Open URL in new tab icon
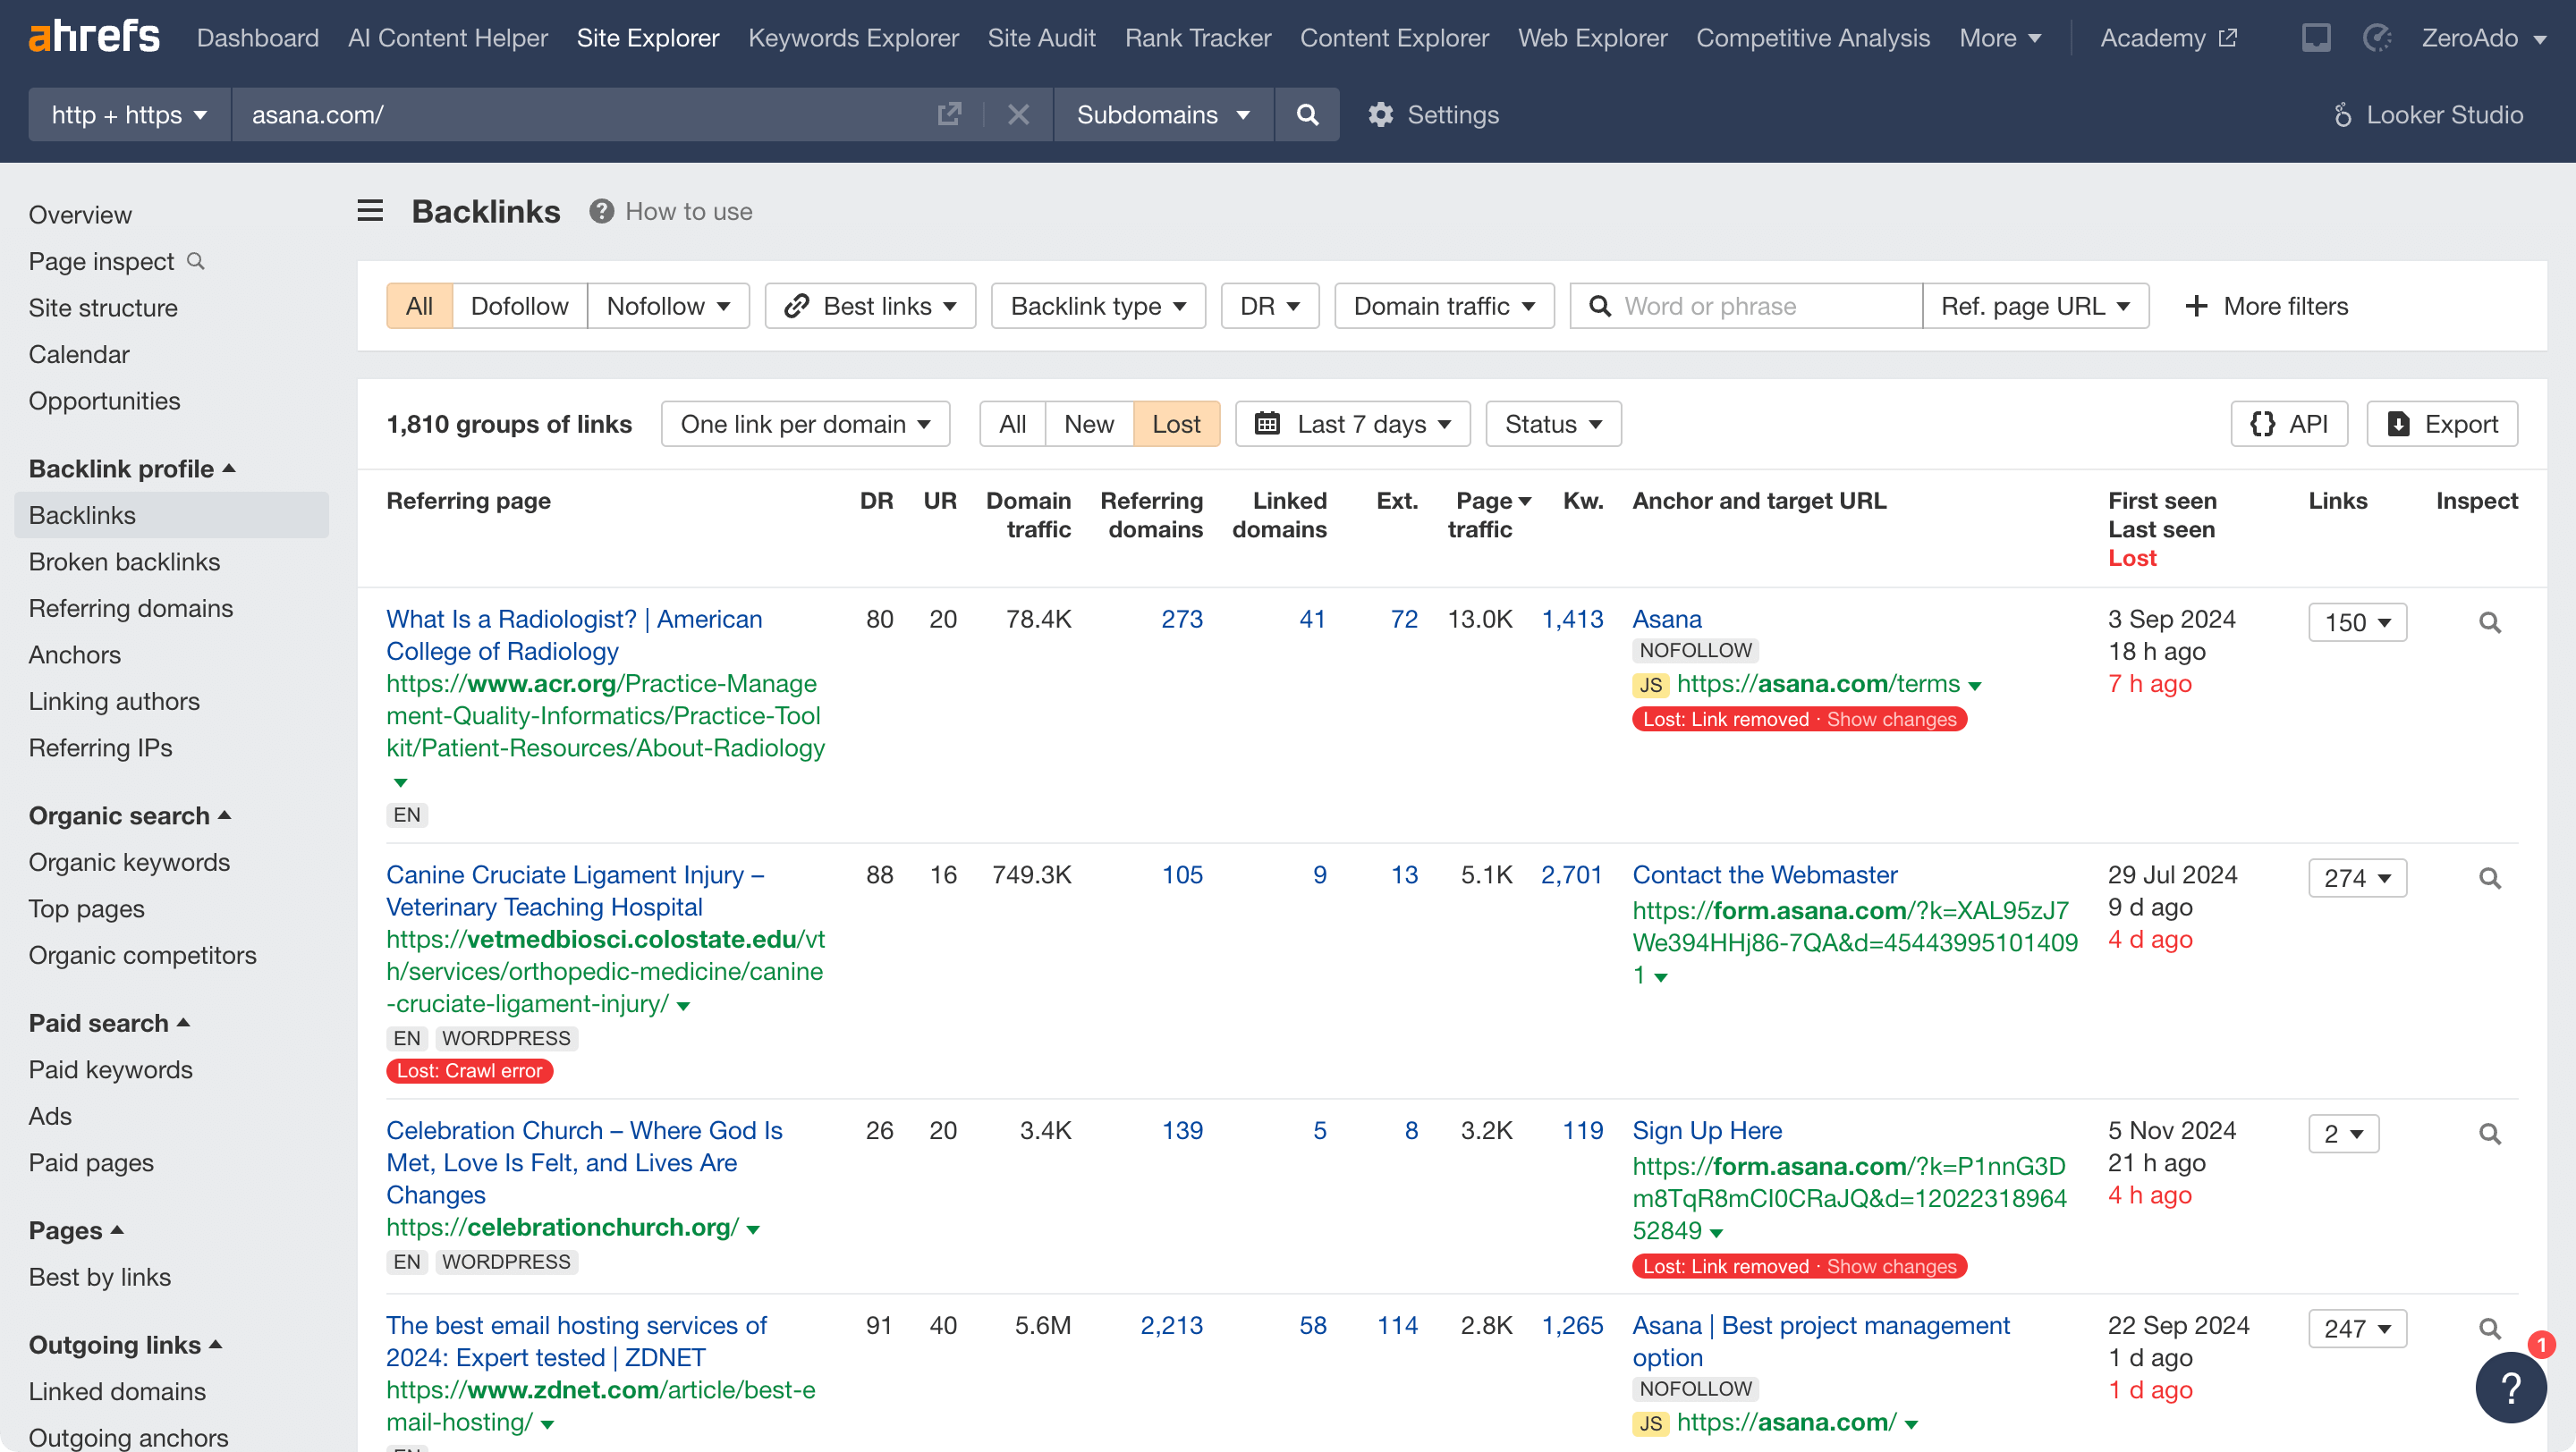This screenshot has height=1452, width=2576. pos(949,114)
